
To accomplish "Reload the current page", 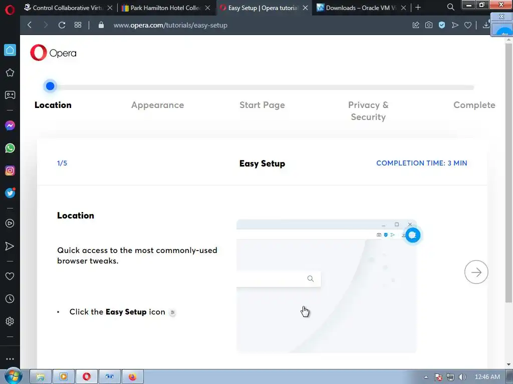I will tap(62, 25).
